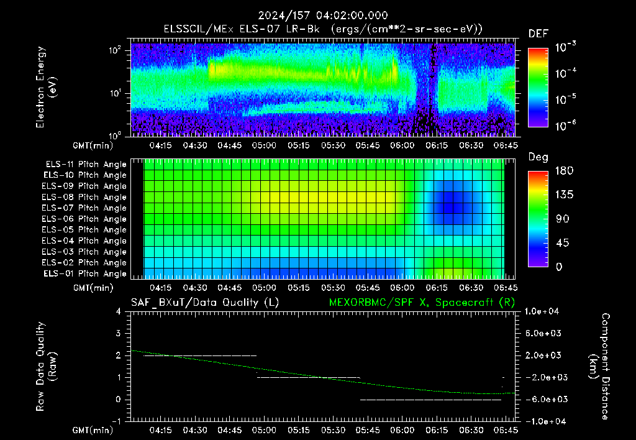Image resolution: width=636 pixels, height=440 pixels.
Task: Select the ELSSCIL/MEx ELS-07 LR-Bk plot title
Action: (x=323, y=29)
